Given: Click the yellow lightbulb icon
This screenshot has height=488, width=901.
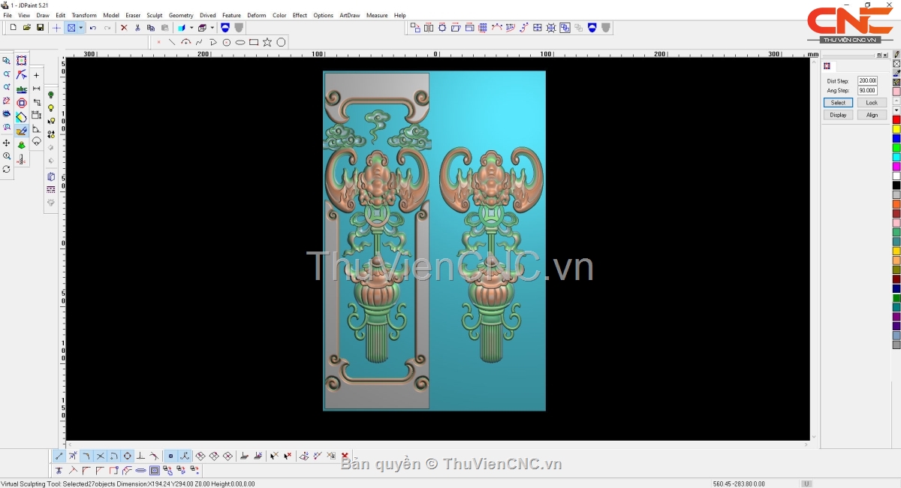Looking at the screenshot, I should [x=51, y=108].
